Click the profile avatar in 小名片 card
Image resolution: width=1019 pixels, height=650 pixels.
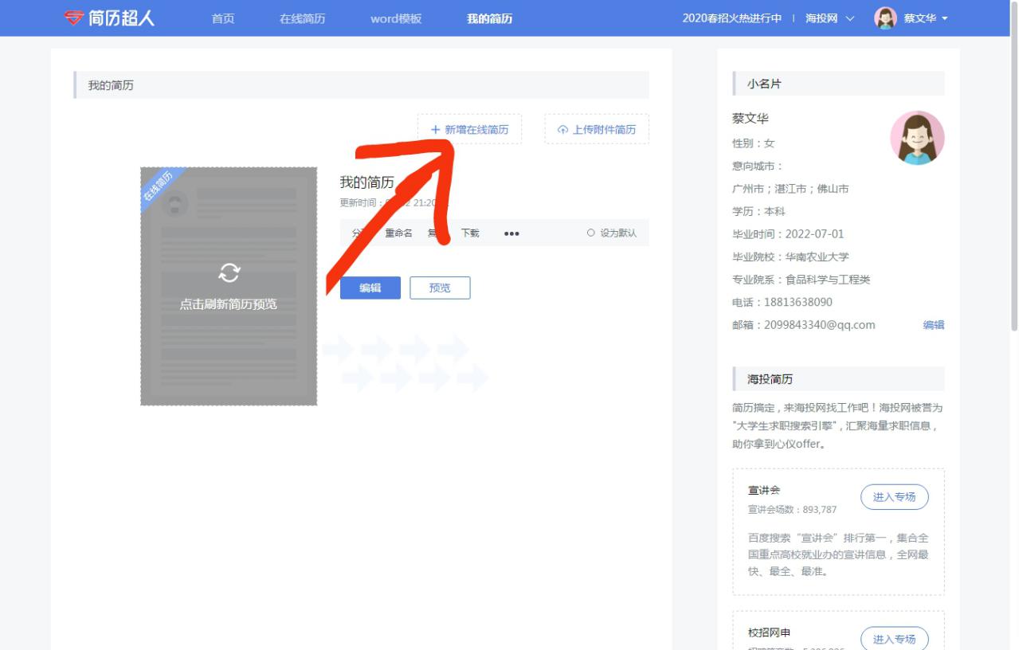click(916, 138)
